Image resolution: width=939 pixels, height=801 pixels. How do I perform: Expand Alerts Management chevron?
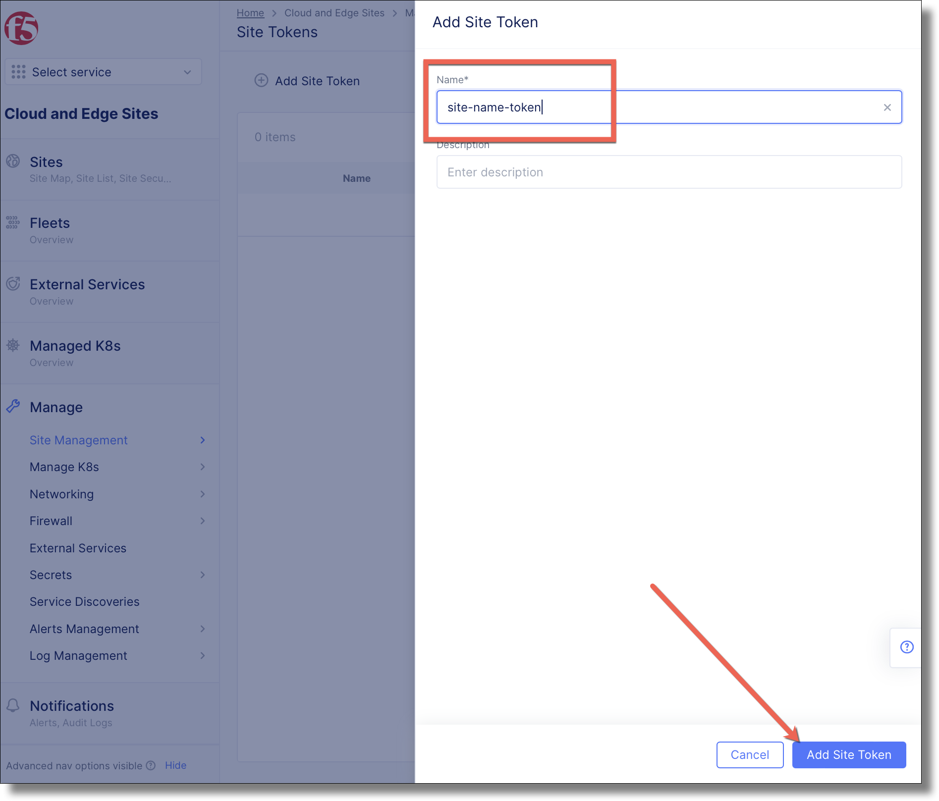click(202, 629)
